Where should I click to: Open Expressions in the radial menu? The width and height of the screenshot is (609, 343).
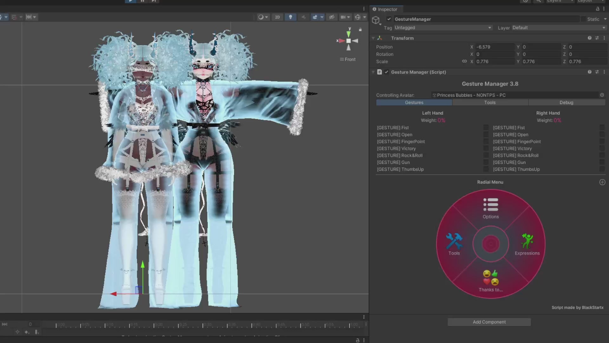[527, 241]
